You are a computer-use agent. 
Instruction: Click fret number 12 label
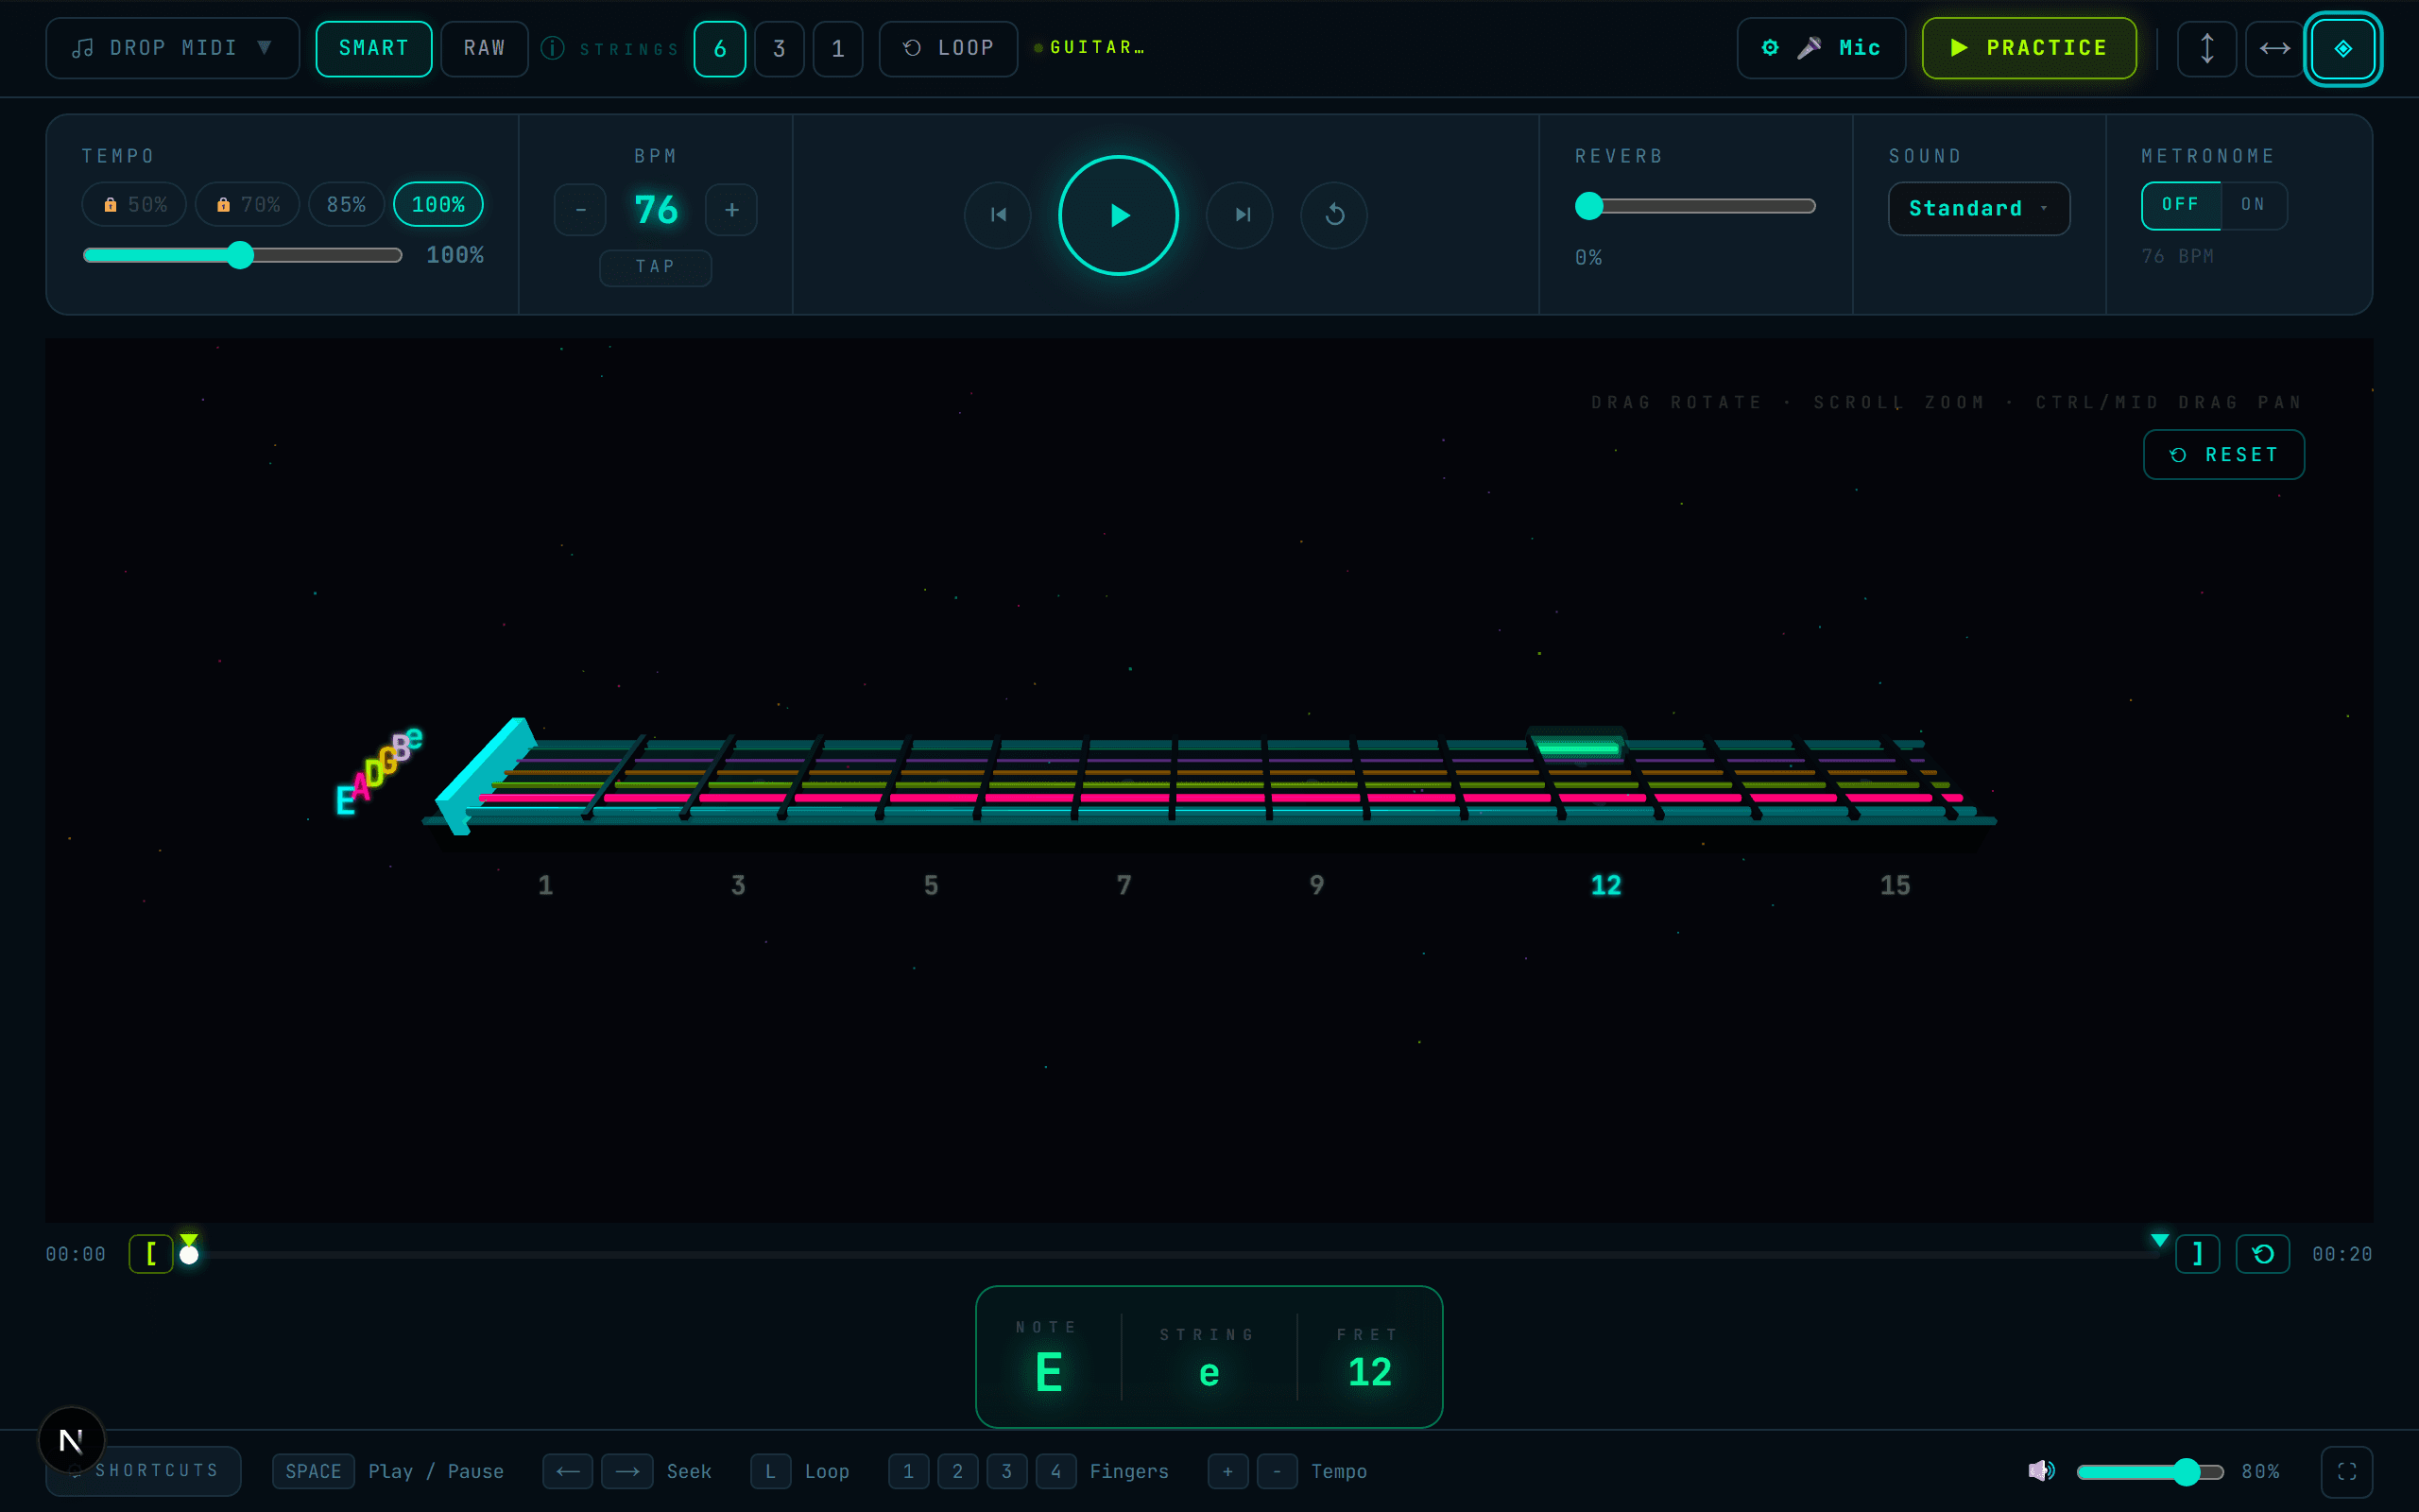tap(1606, 885)
